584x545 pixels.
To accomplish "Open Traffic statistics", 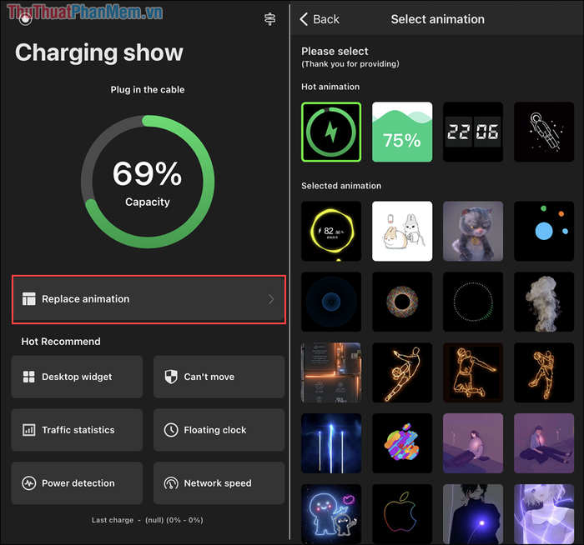I will (x=78, y=430).
